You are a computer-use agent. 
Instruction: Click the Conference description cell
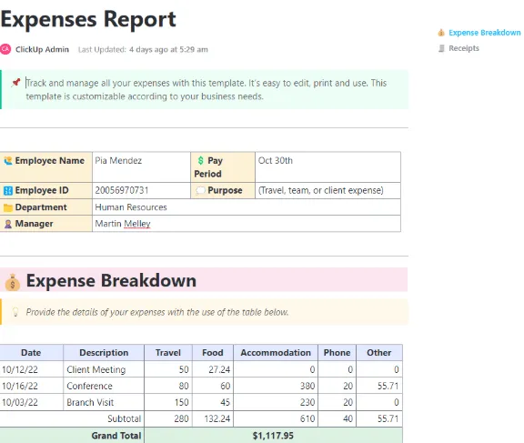104,386
